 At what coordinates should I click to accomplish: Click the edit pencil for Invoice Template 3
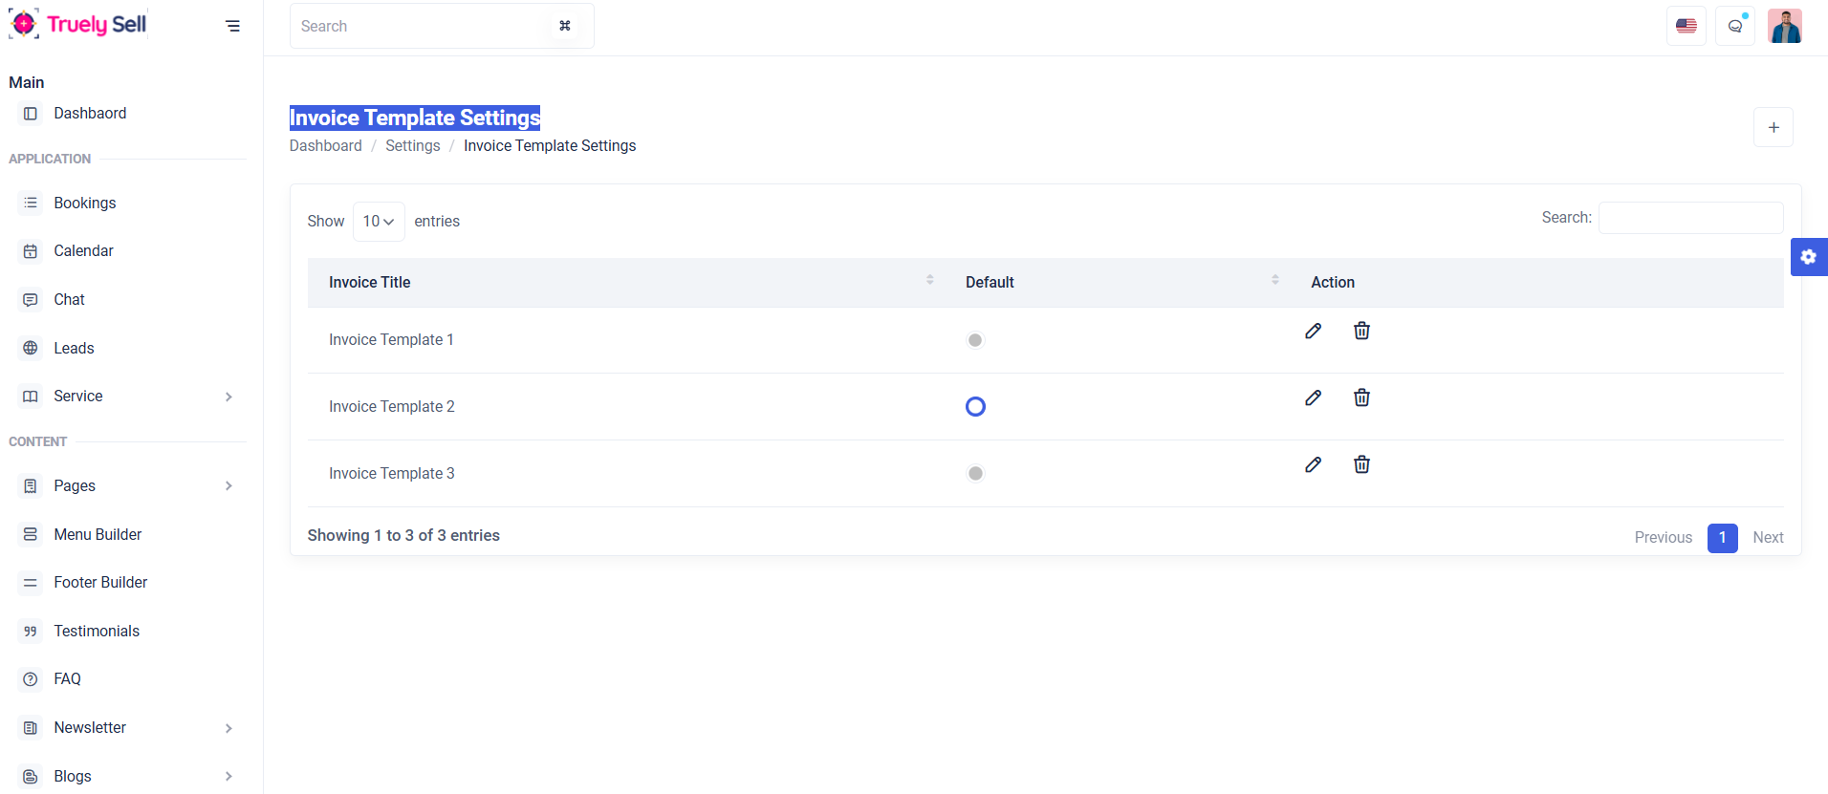tap(1313, 464)
